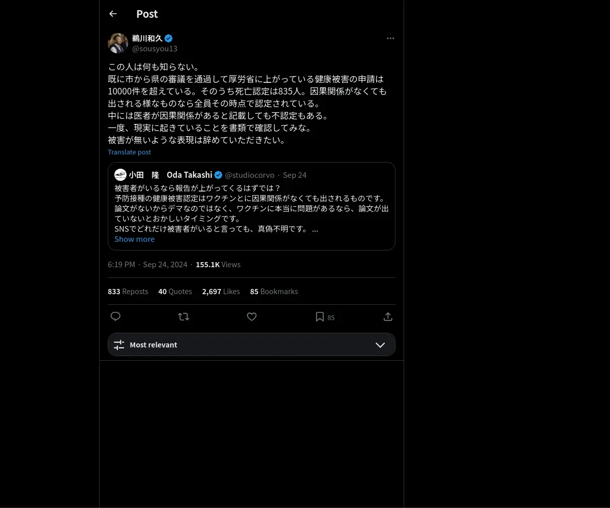610x508 pixels.
Task: Expand quoted post with Show more
Action: (x=134, y=239)
